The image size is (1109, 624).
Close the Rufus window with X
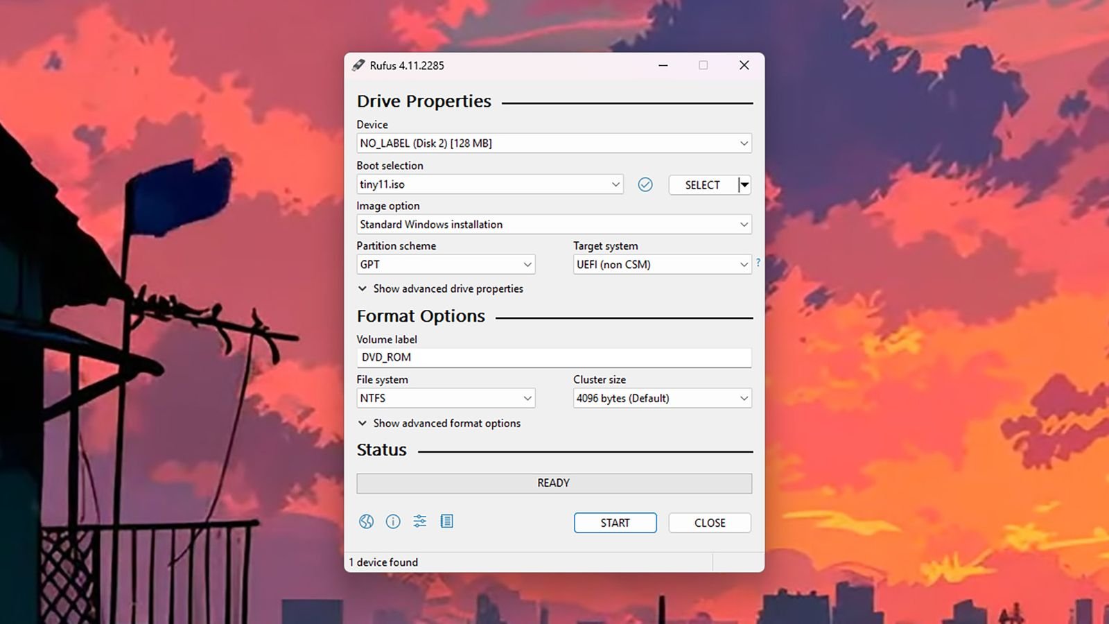[x=744, y=65]
